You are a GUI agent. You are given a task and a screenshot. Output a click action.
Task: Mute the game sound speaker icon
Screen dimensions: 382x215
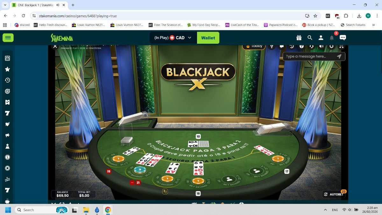pos(322,46)
